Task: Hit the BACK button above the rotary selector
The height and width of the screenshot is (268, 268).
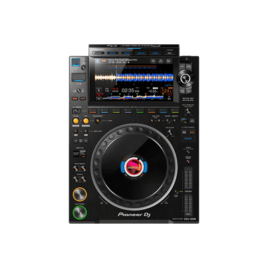Action: point(182,66)
